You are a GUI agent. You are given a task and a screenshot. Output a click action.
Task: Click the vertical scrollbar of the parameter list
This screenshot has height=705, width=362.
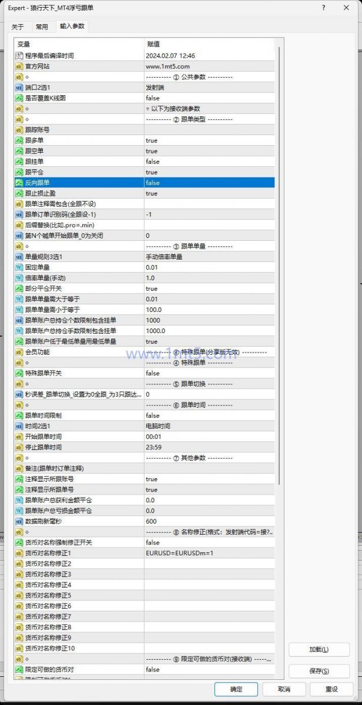tap(279, 264)
